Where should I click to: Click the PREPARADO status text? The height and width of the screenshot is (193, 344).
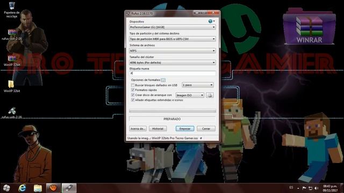(x=172, y=119)
